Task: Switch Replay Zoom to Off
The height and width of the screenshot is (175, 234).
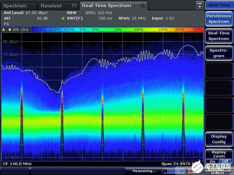Action: [x=225, y=161]
